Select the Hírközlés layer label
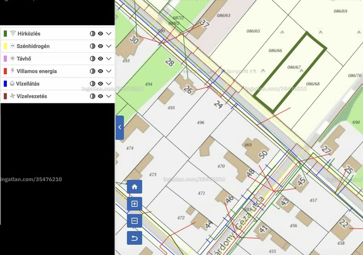 click(x=29, y=34)
